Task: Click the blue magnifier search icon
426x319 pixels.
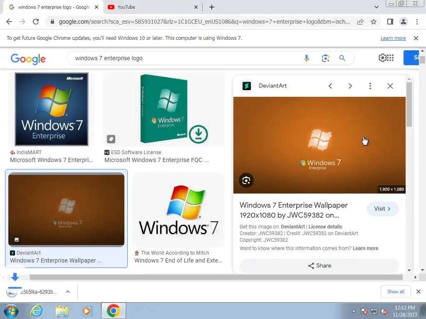Action: pos(342,58)
